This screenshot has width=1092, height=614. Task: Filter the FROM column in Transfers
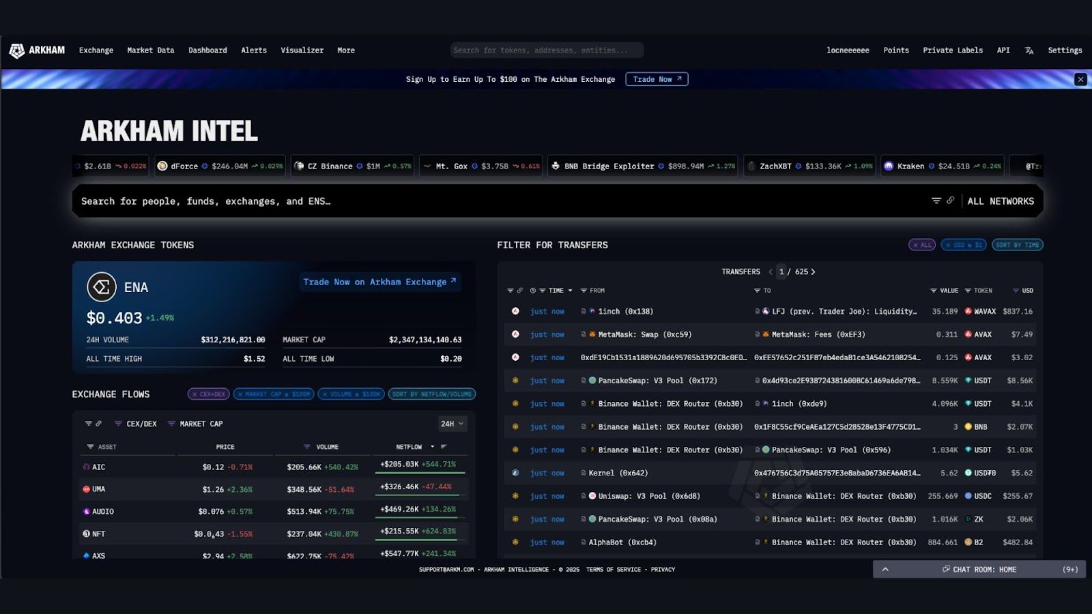584,291
